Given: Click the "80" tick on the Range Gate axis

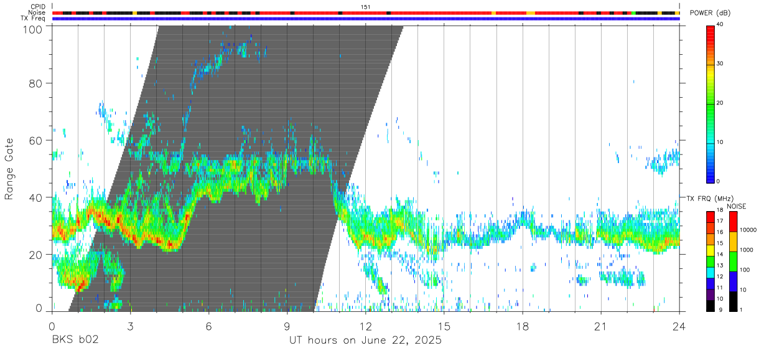Looking at the screenshot, I should tap(36, 83).
